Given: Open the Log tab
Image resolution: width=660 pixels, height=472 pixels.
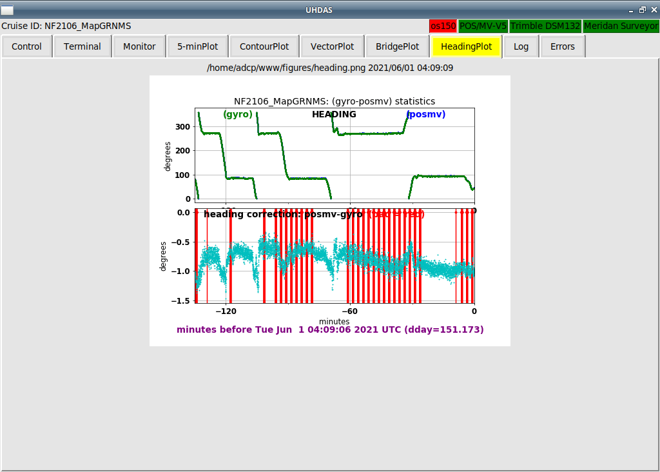Looking at the screenshot, I should coord(521,46).
